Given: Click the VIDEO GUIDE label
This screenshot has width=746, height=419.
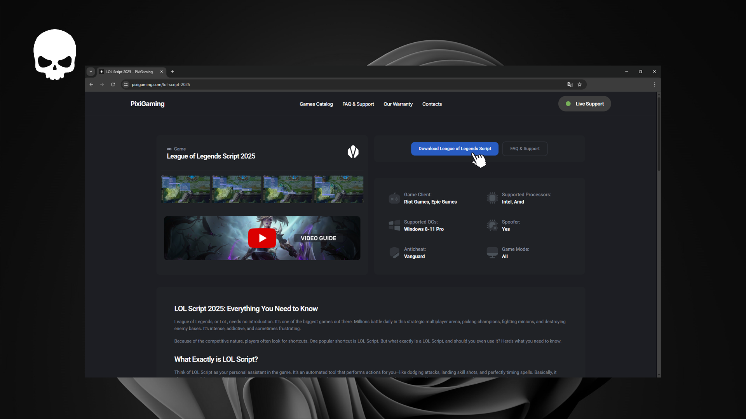Looking at the screenshot, I should tap(318, 238).
